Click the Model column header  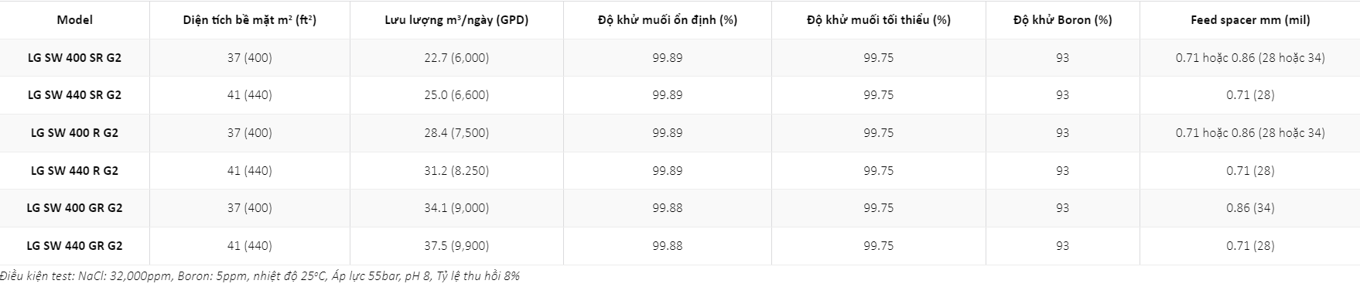click(x=74, y=20)
